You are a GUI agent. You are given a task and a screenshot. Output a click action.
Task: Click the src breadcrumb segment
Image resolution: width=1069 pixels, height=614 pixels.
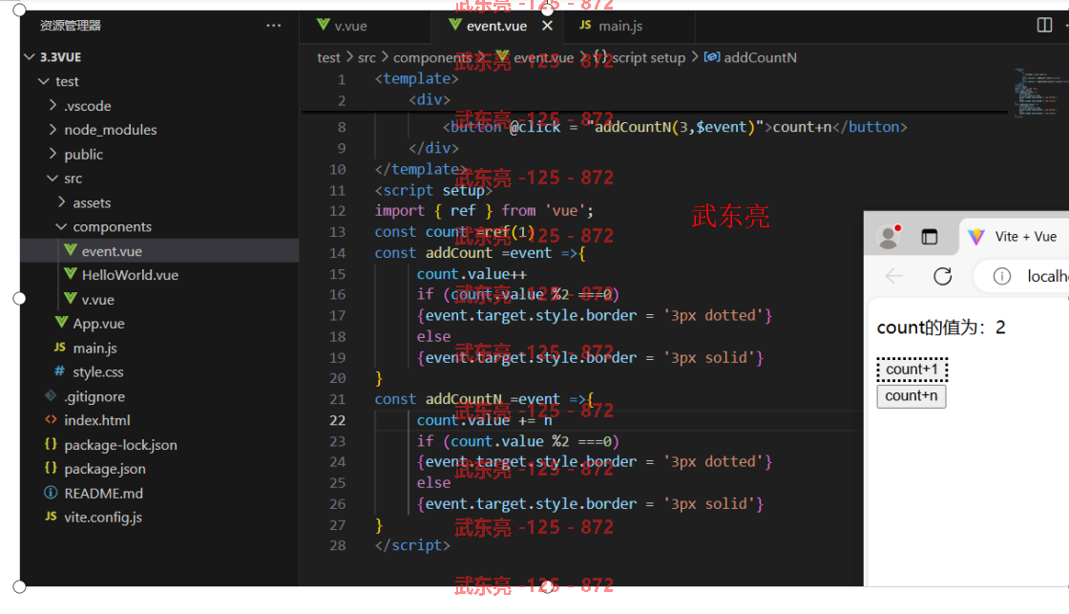(x=367, y=58)
